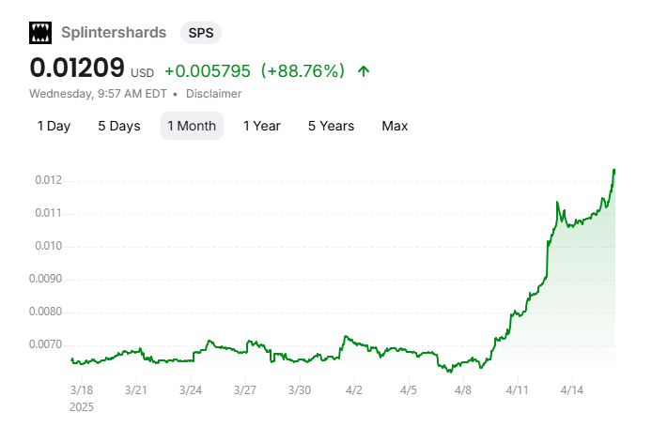
Task: Click the 3/18 date label
Action: point(82,390)
